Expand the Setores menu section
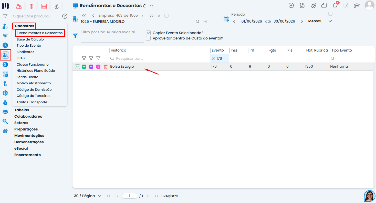The height and width of the screenshot is (203, 376). point(21,123)
